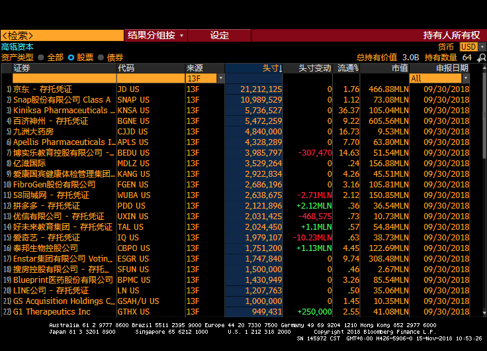Click position value 10,989,529
The image size is (487, 351).
tap(261, 100)
